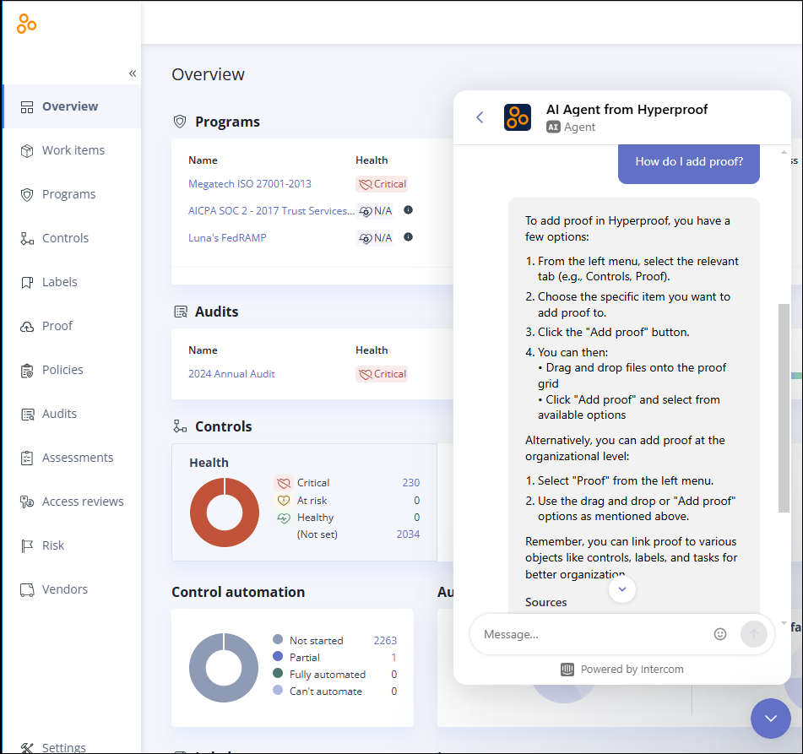
Task: Open the AICPA SOC 2 - 2017 program
Action: click(271, 210)
